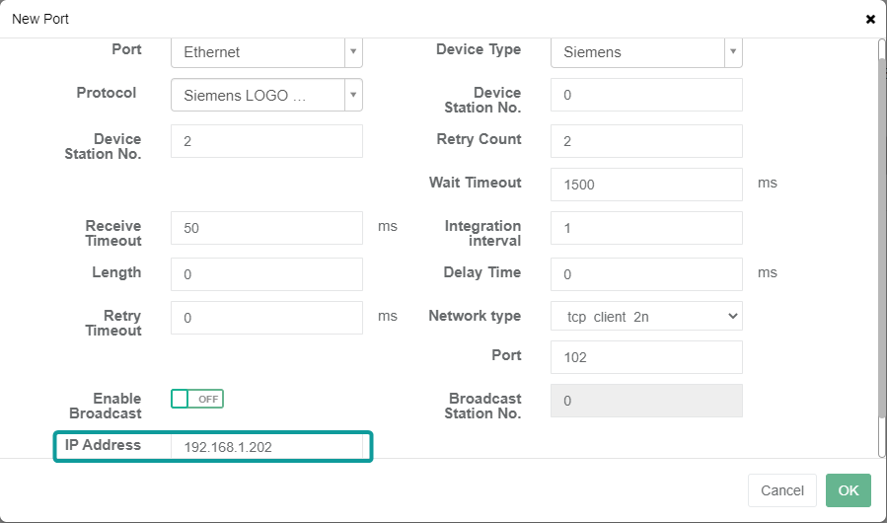Viewport: 887px width, 523px height.
Task: Click the left Device Station No. field
Action: point(266,141)
